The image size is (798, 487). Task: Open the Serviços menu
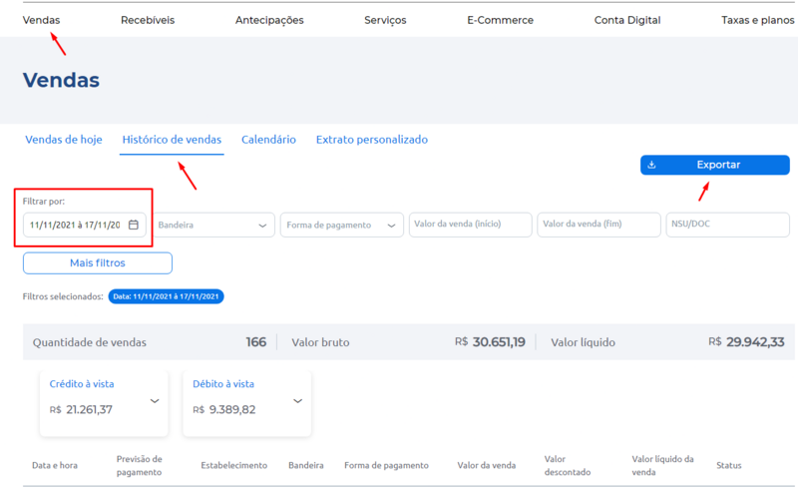[385, 20]
